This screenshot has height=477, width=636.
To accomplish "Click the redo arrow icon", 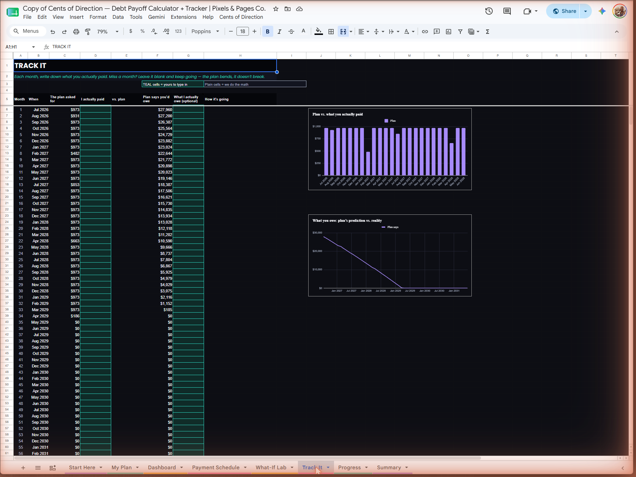I will pyautogui.click(x=64, y=32).
